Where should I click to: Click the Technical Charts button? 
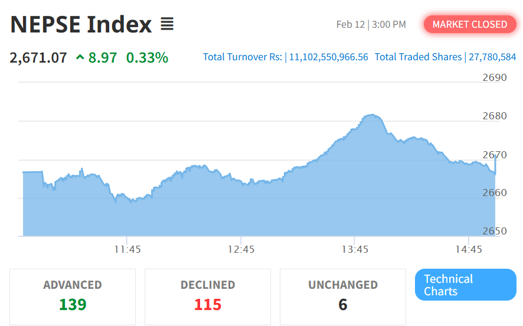(x=466, y=285)
